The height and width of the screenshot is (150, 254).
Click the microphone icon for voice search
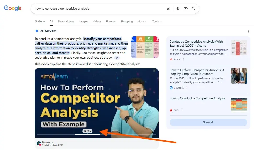[x=178, y=9]
